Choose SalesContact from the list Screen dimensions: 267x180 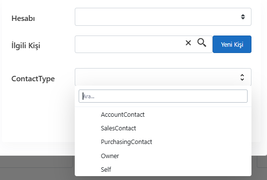(x=163, y=128)
